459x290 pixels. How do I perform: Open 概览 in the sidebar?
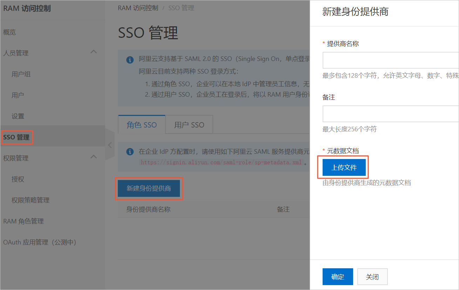[9, 32]
